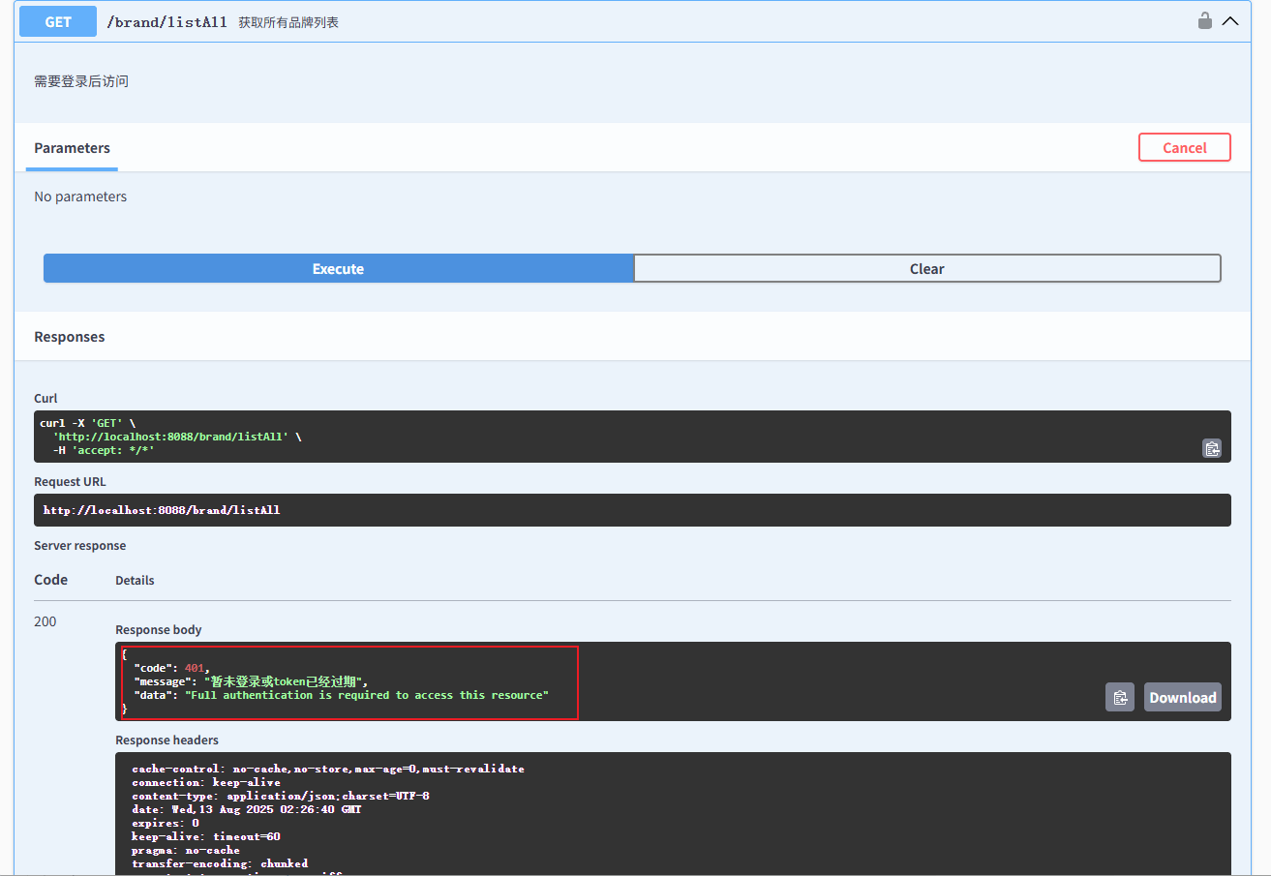1271x876 pixels.
Task: Click the 'Full authentication is required' data string
Action: pyautogui.click(x=367, y=695)
